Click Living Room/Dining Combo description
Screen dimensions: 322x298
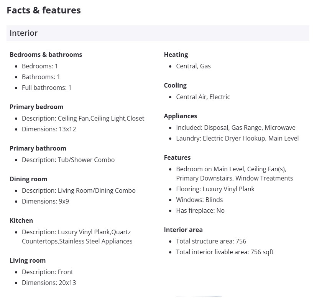(x=79, y=190)
